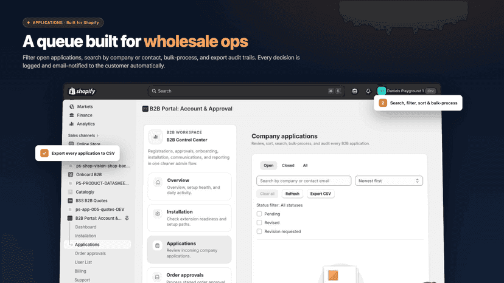Click Search by company or contact email field
This screenshot has width=504, height=283.
[304, 181]
